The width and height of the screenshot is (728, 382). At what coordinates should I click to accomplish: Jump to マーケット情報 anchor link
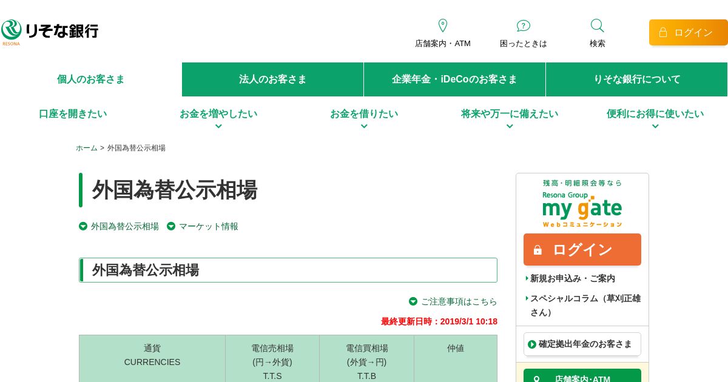click(209, 226)
